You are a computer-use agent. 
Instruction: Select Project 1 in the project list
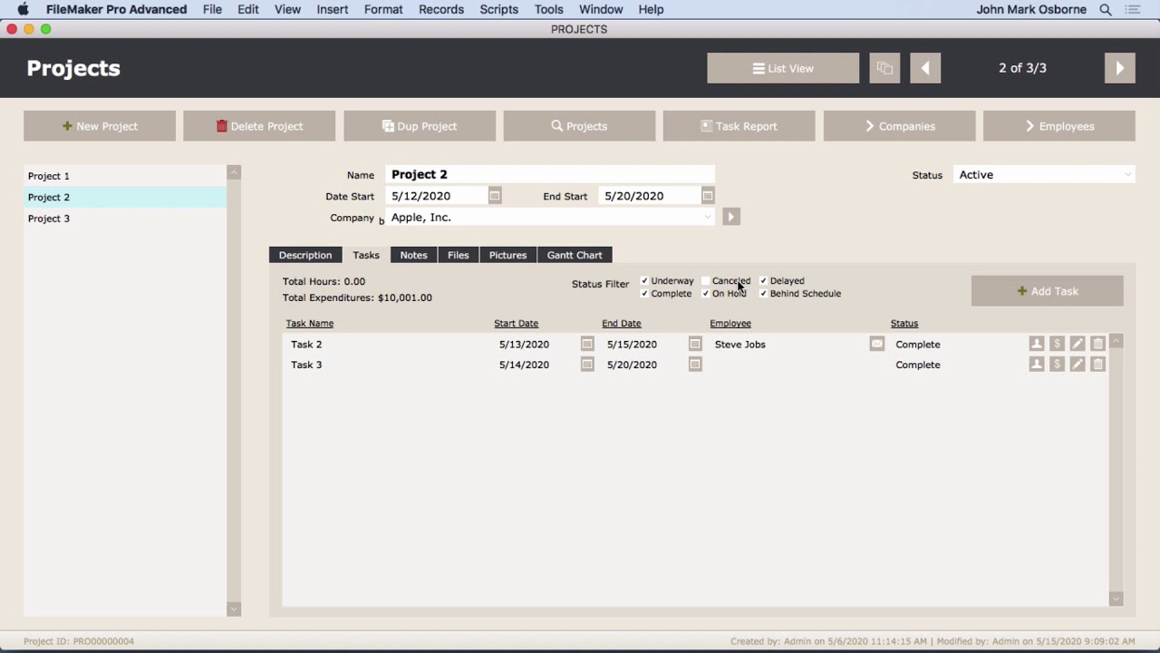[125, 176]
